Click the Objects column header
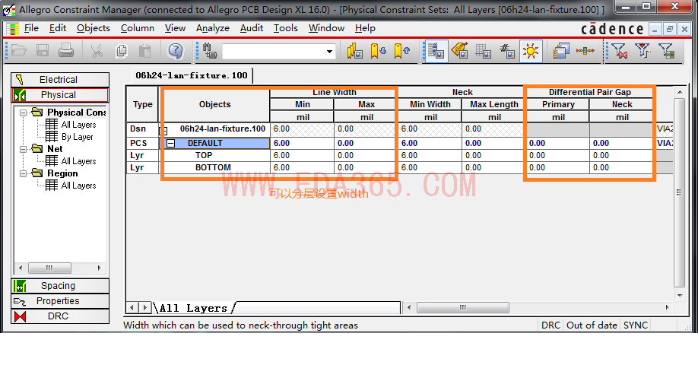Viewport: 698px width, 365px height. point(214,104)
